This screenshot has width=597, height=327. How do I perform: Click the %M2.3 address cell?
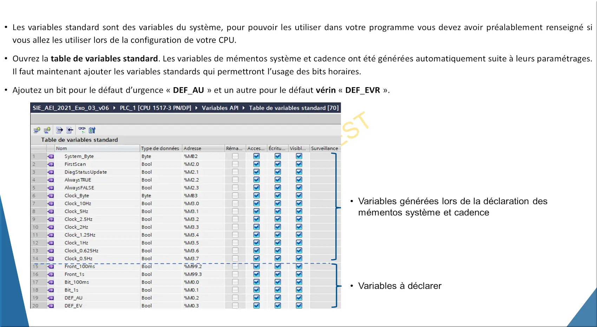(204, 188)
